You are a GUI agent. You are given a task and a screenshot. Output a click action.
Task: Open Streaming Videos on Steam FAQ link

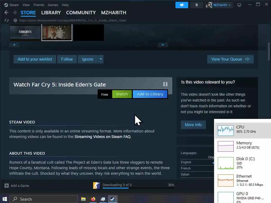pos(102,137)
